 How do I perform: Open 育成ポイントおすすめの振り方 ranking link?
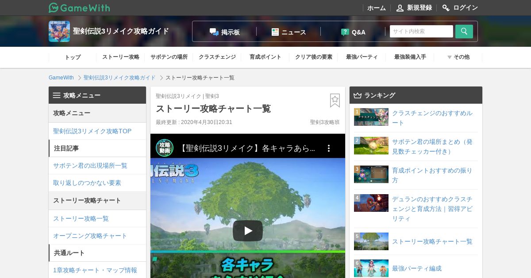pyautogui.click(x=432, y=175)
